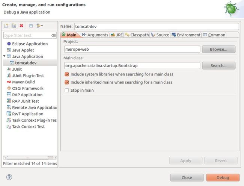Viewport: 244px width, 186px height.
Task: Click the Project input field
Action: point(132,49)
